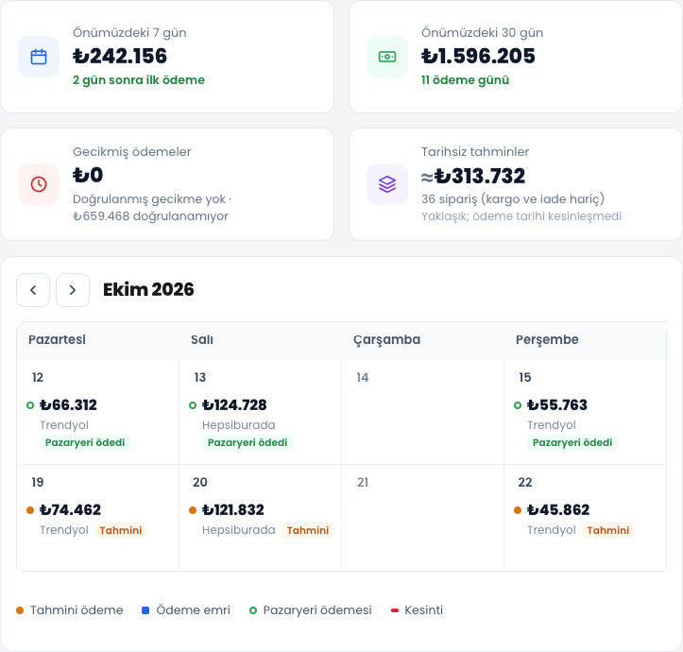Click the red clock icon for overdue payments
This screenshot has height=652, width=683.
point(39,184)
